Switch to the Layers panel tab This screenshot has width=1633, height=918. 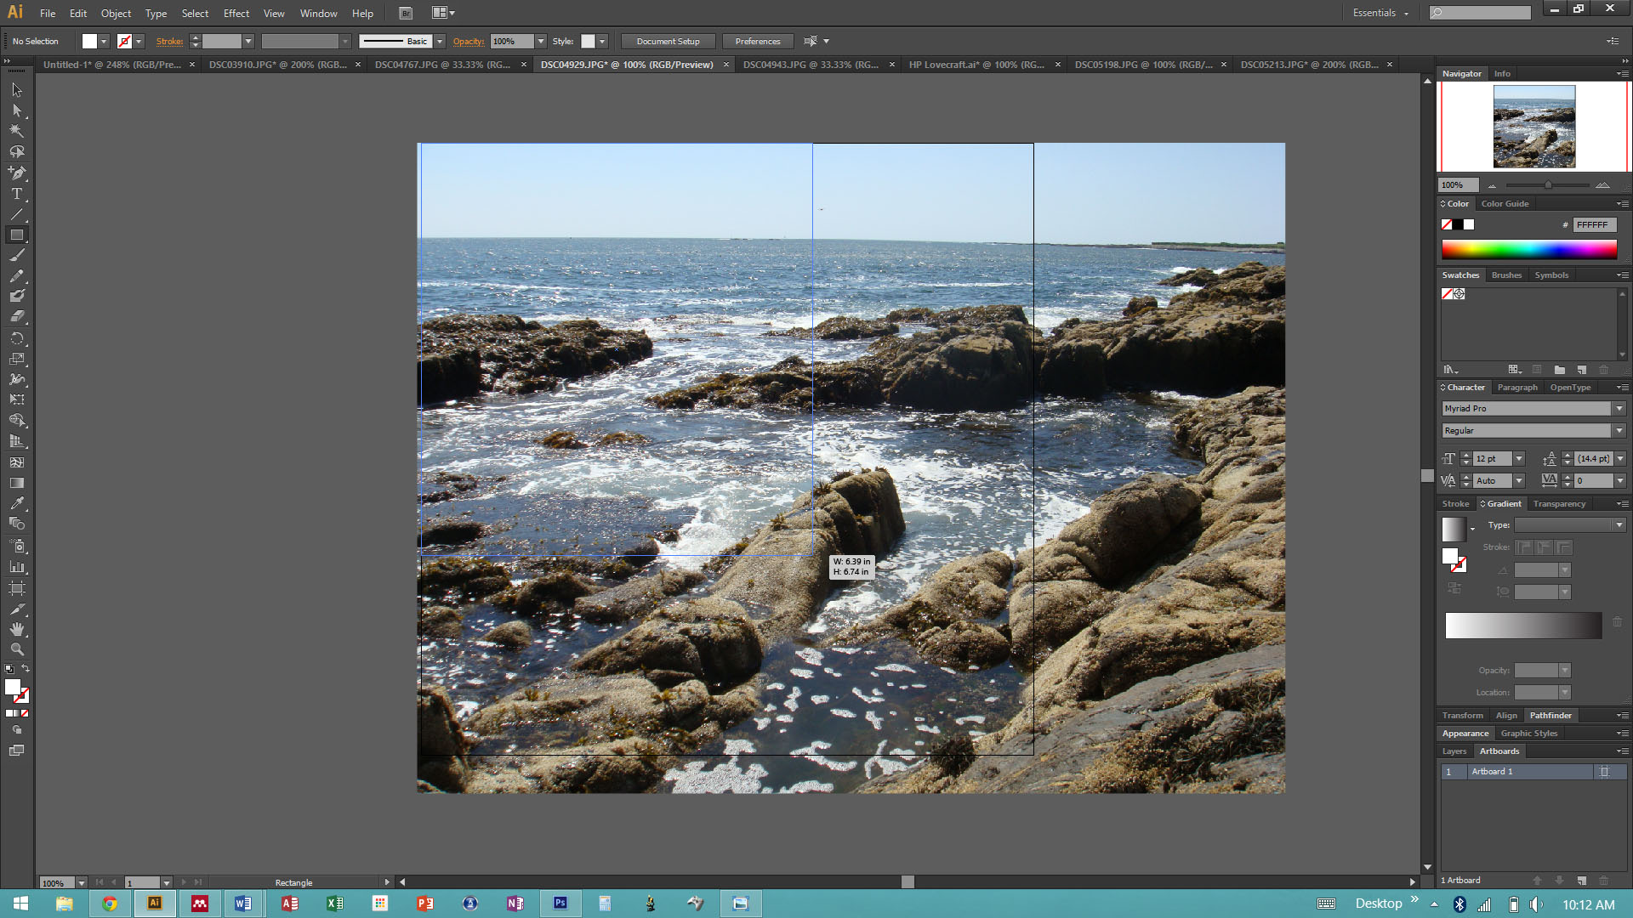pyautogui.click(x=1454, y=751)
